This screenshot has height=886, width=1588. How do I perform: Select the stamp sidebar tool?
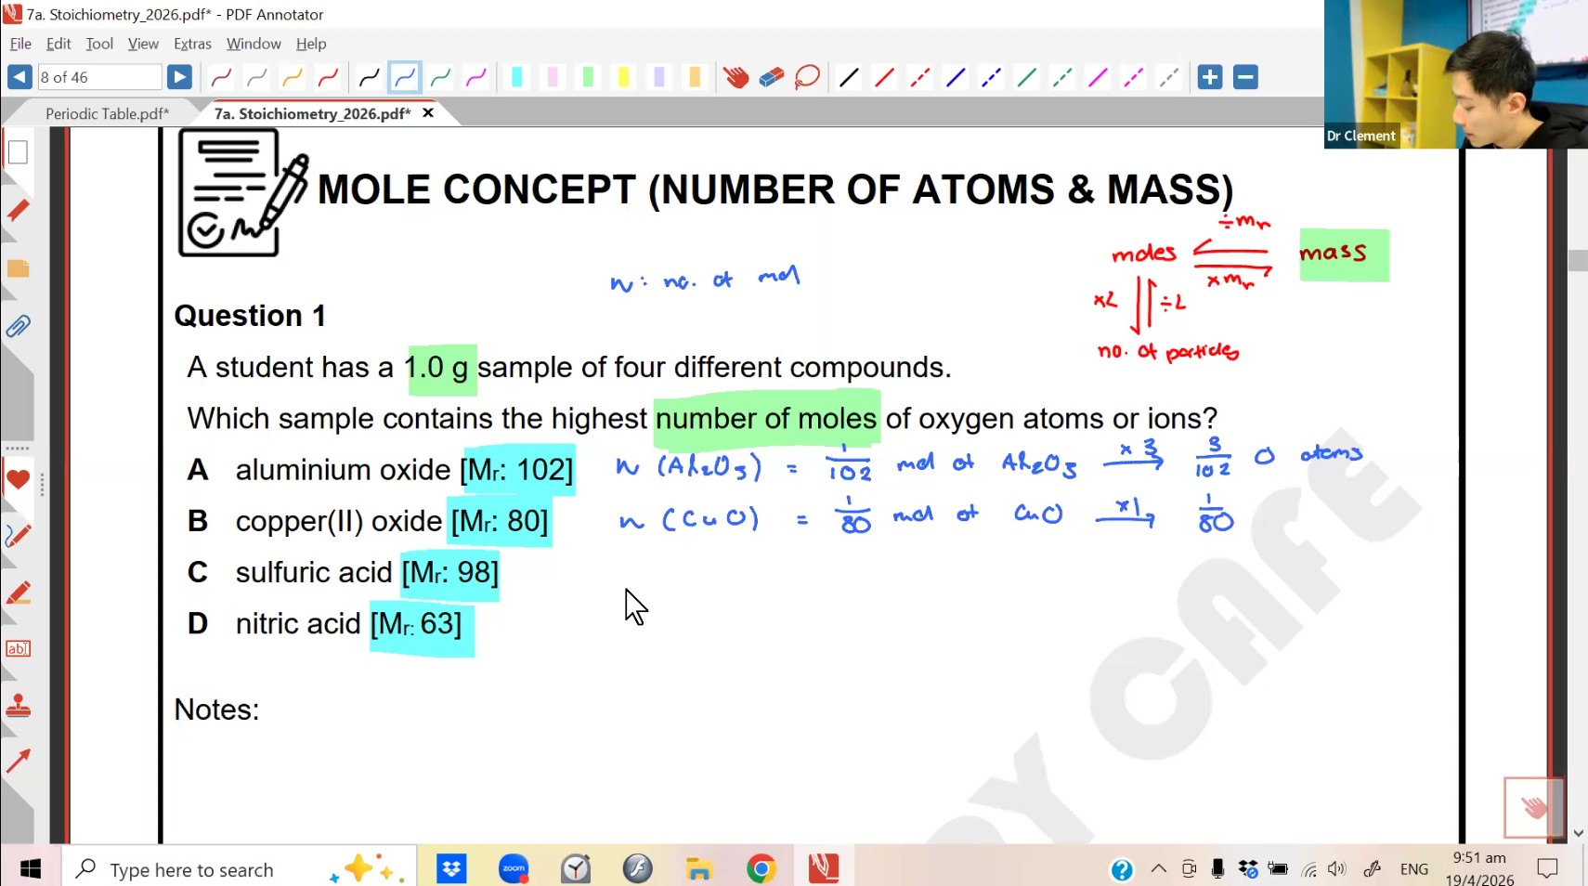pyautogui.click(x=18, y=706)
